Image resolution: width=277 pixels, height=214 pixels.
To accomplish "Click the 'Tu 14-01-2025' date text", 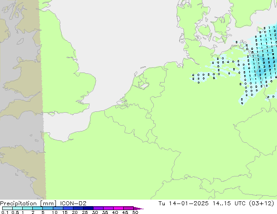I will coord(184,204).
